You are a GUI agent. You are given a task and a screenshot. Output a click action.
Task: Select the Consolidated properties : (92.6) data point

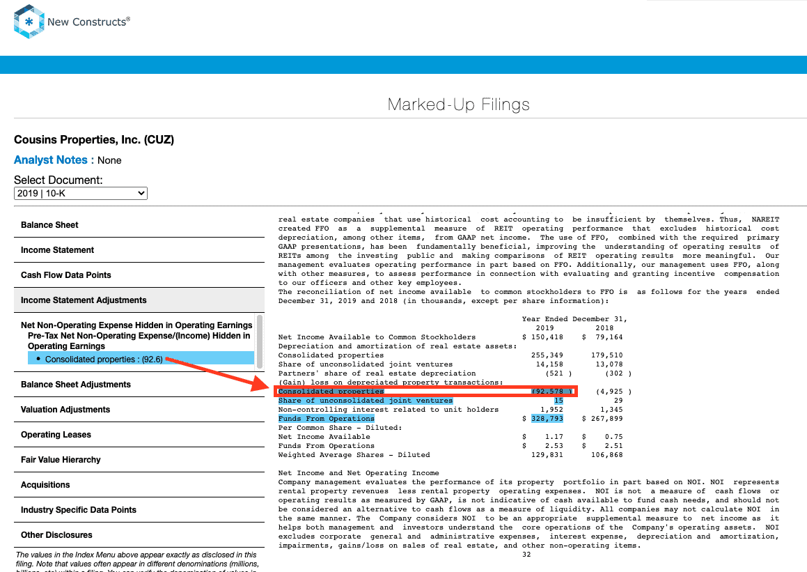click(141, 359)
